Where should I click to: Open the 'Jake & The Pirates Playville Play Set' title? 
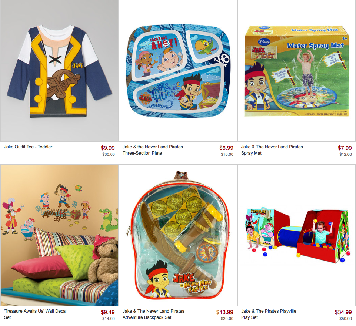point(269,314)
